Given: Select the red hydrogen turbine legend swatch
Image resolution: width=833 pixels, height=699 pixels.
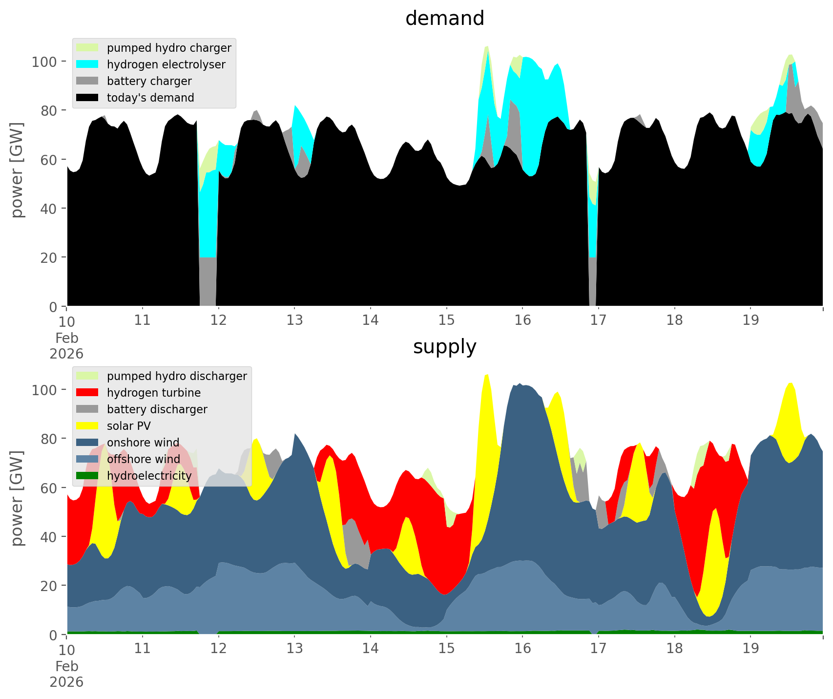Looking at the screenshot, I should [x=88, y=393].
